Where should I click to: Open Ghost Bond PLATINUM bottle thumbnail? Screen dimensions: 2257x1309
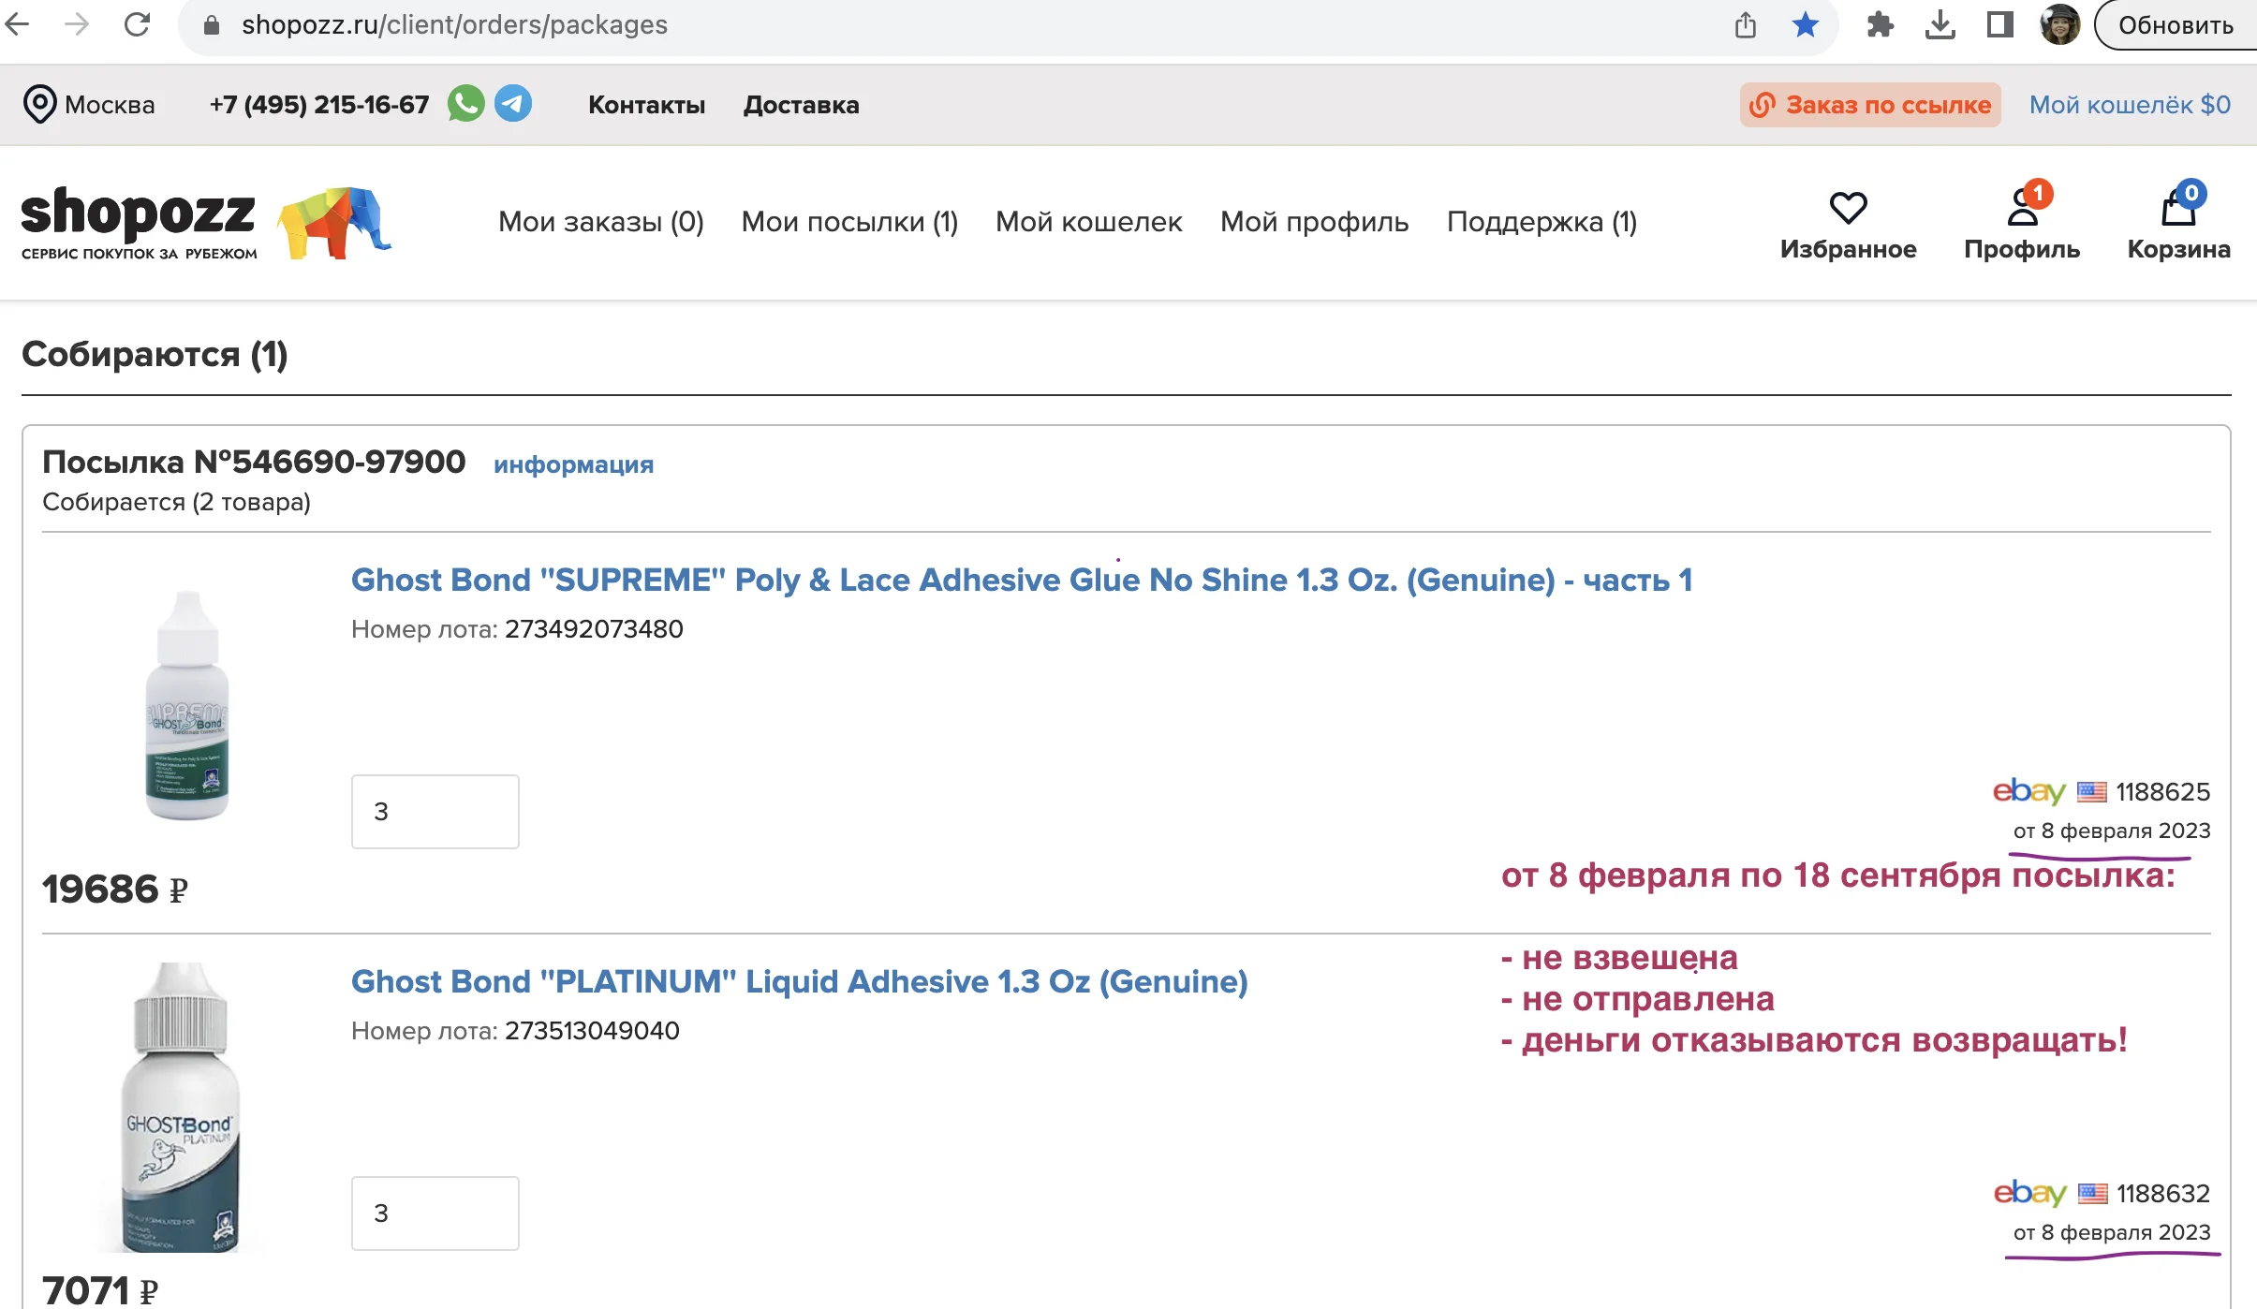(x=181, y=1108)
